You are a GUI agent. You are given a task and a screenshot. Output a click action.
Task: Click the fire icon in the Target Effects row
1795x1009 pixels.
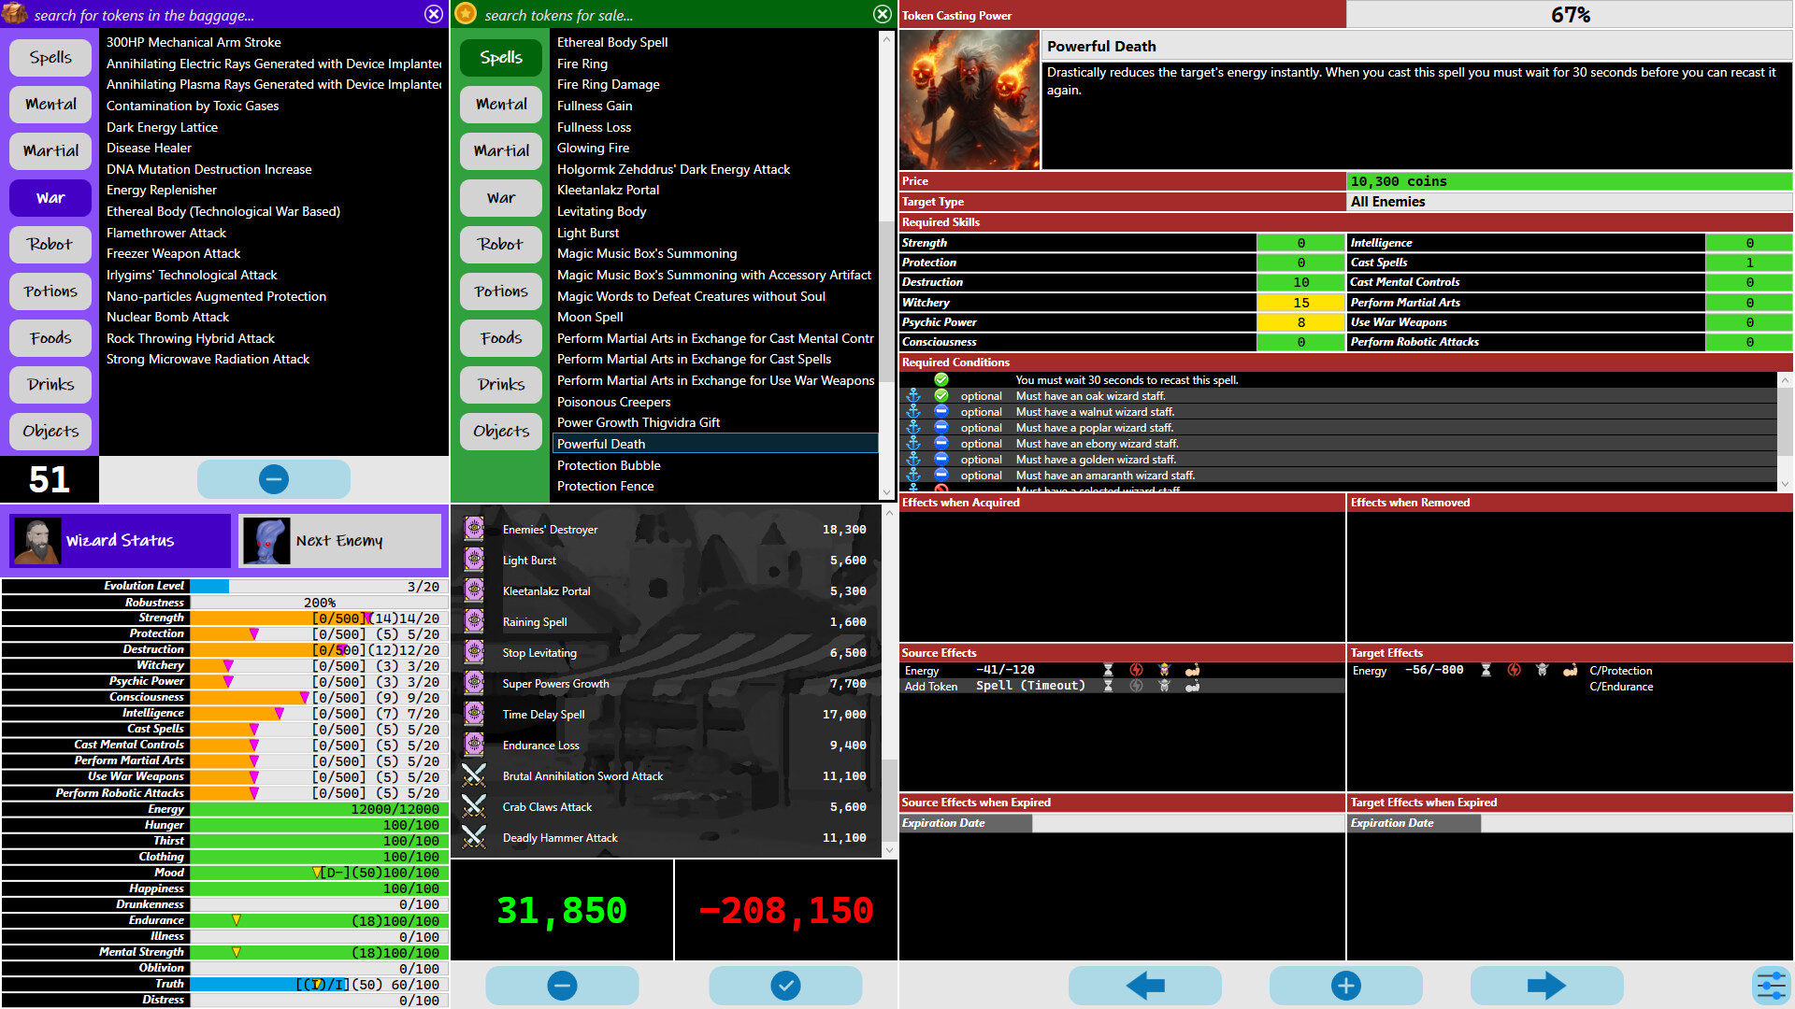tap(1515, 670)
